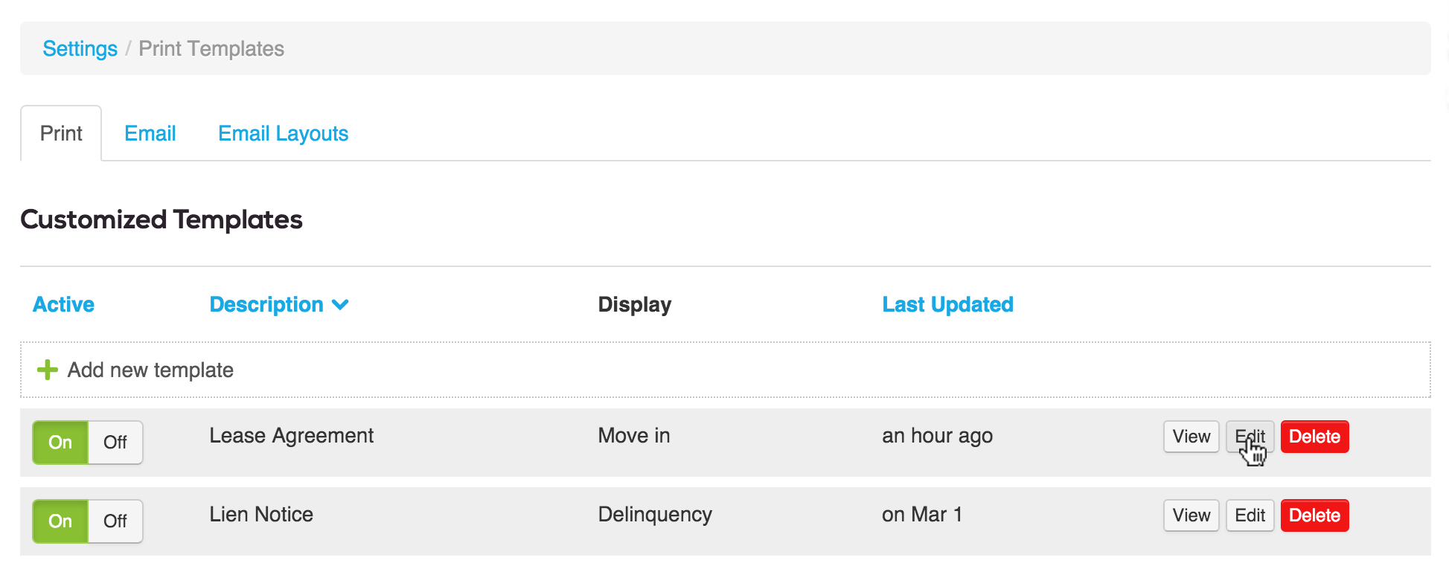Viewport: 1449px width, 569px height.
Task: Edit the Lease Agreement template
Action: pos(1250,437)
